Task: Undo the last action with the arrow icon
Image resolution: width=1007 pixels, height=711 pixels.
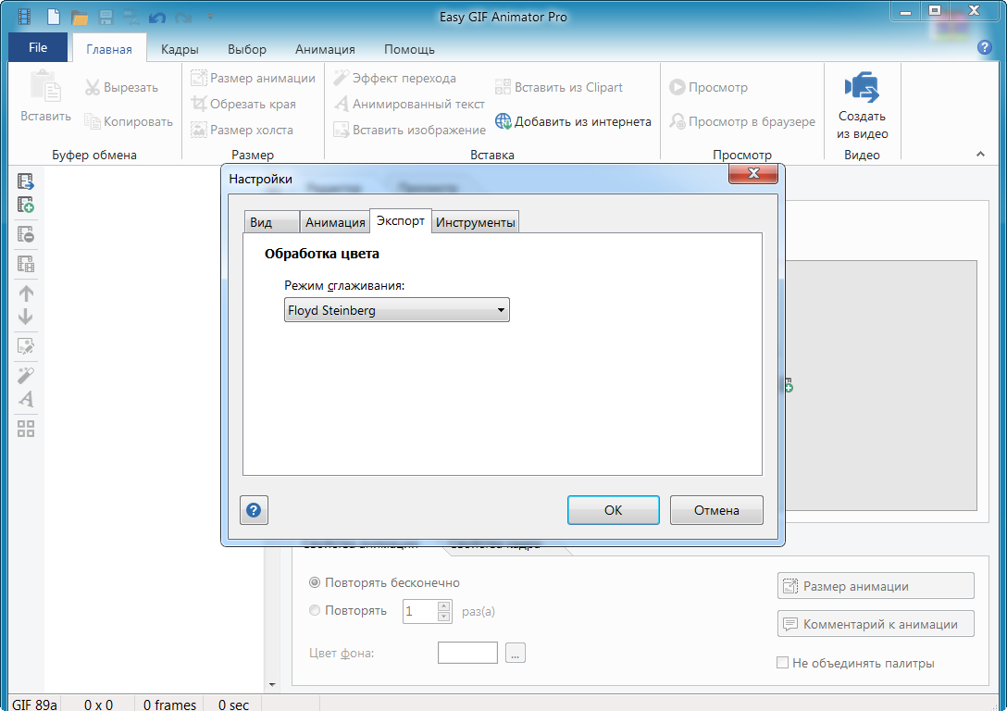Action: [157, 18]
